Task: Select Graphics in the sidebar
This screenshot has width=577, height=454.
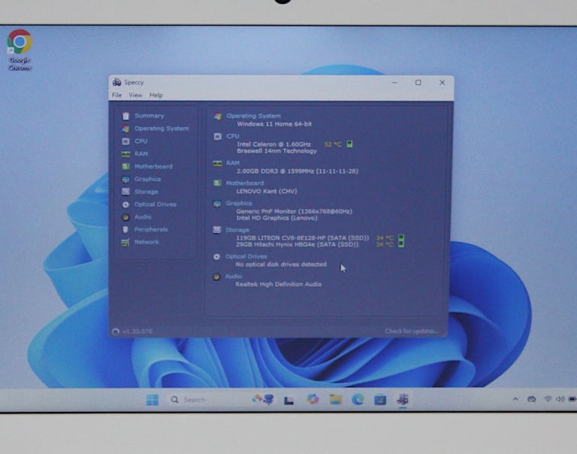Action: [147, 179]
